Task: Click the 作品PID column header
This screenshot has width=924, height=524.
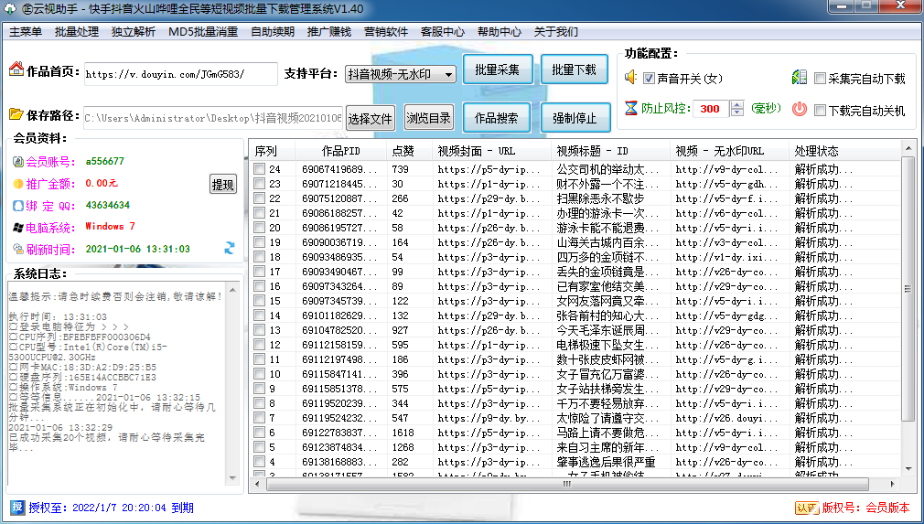Action: 340,151
